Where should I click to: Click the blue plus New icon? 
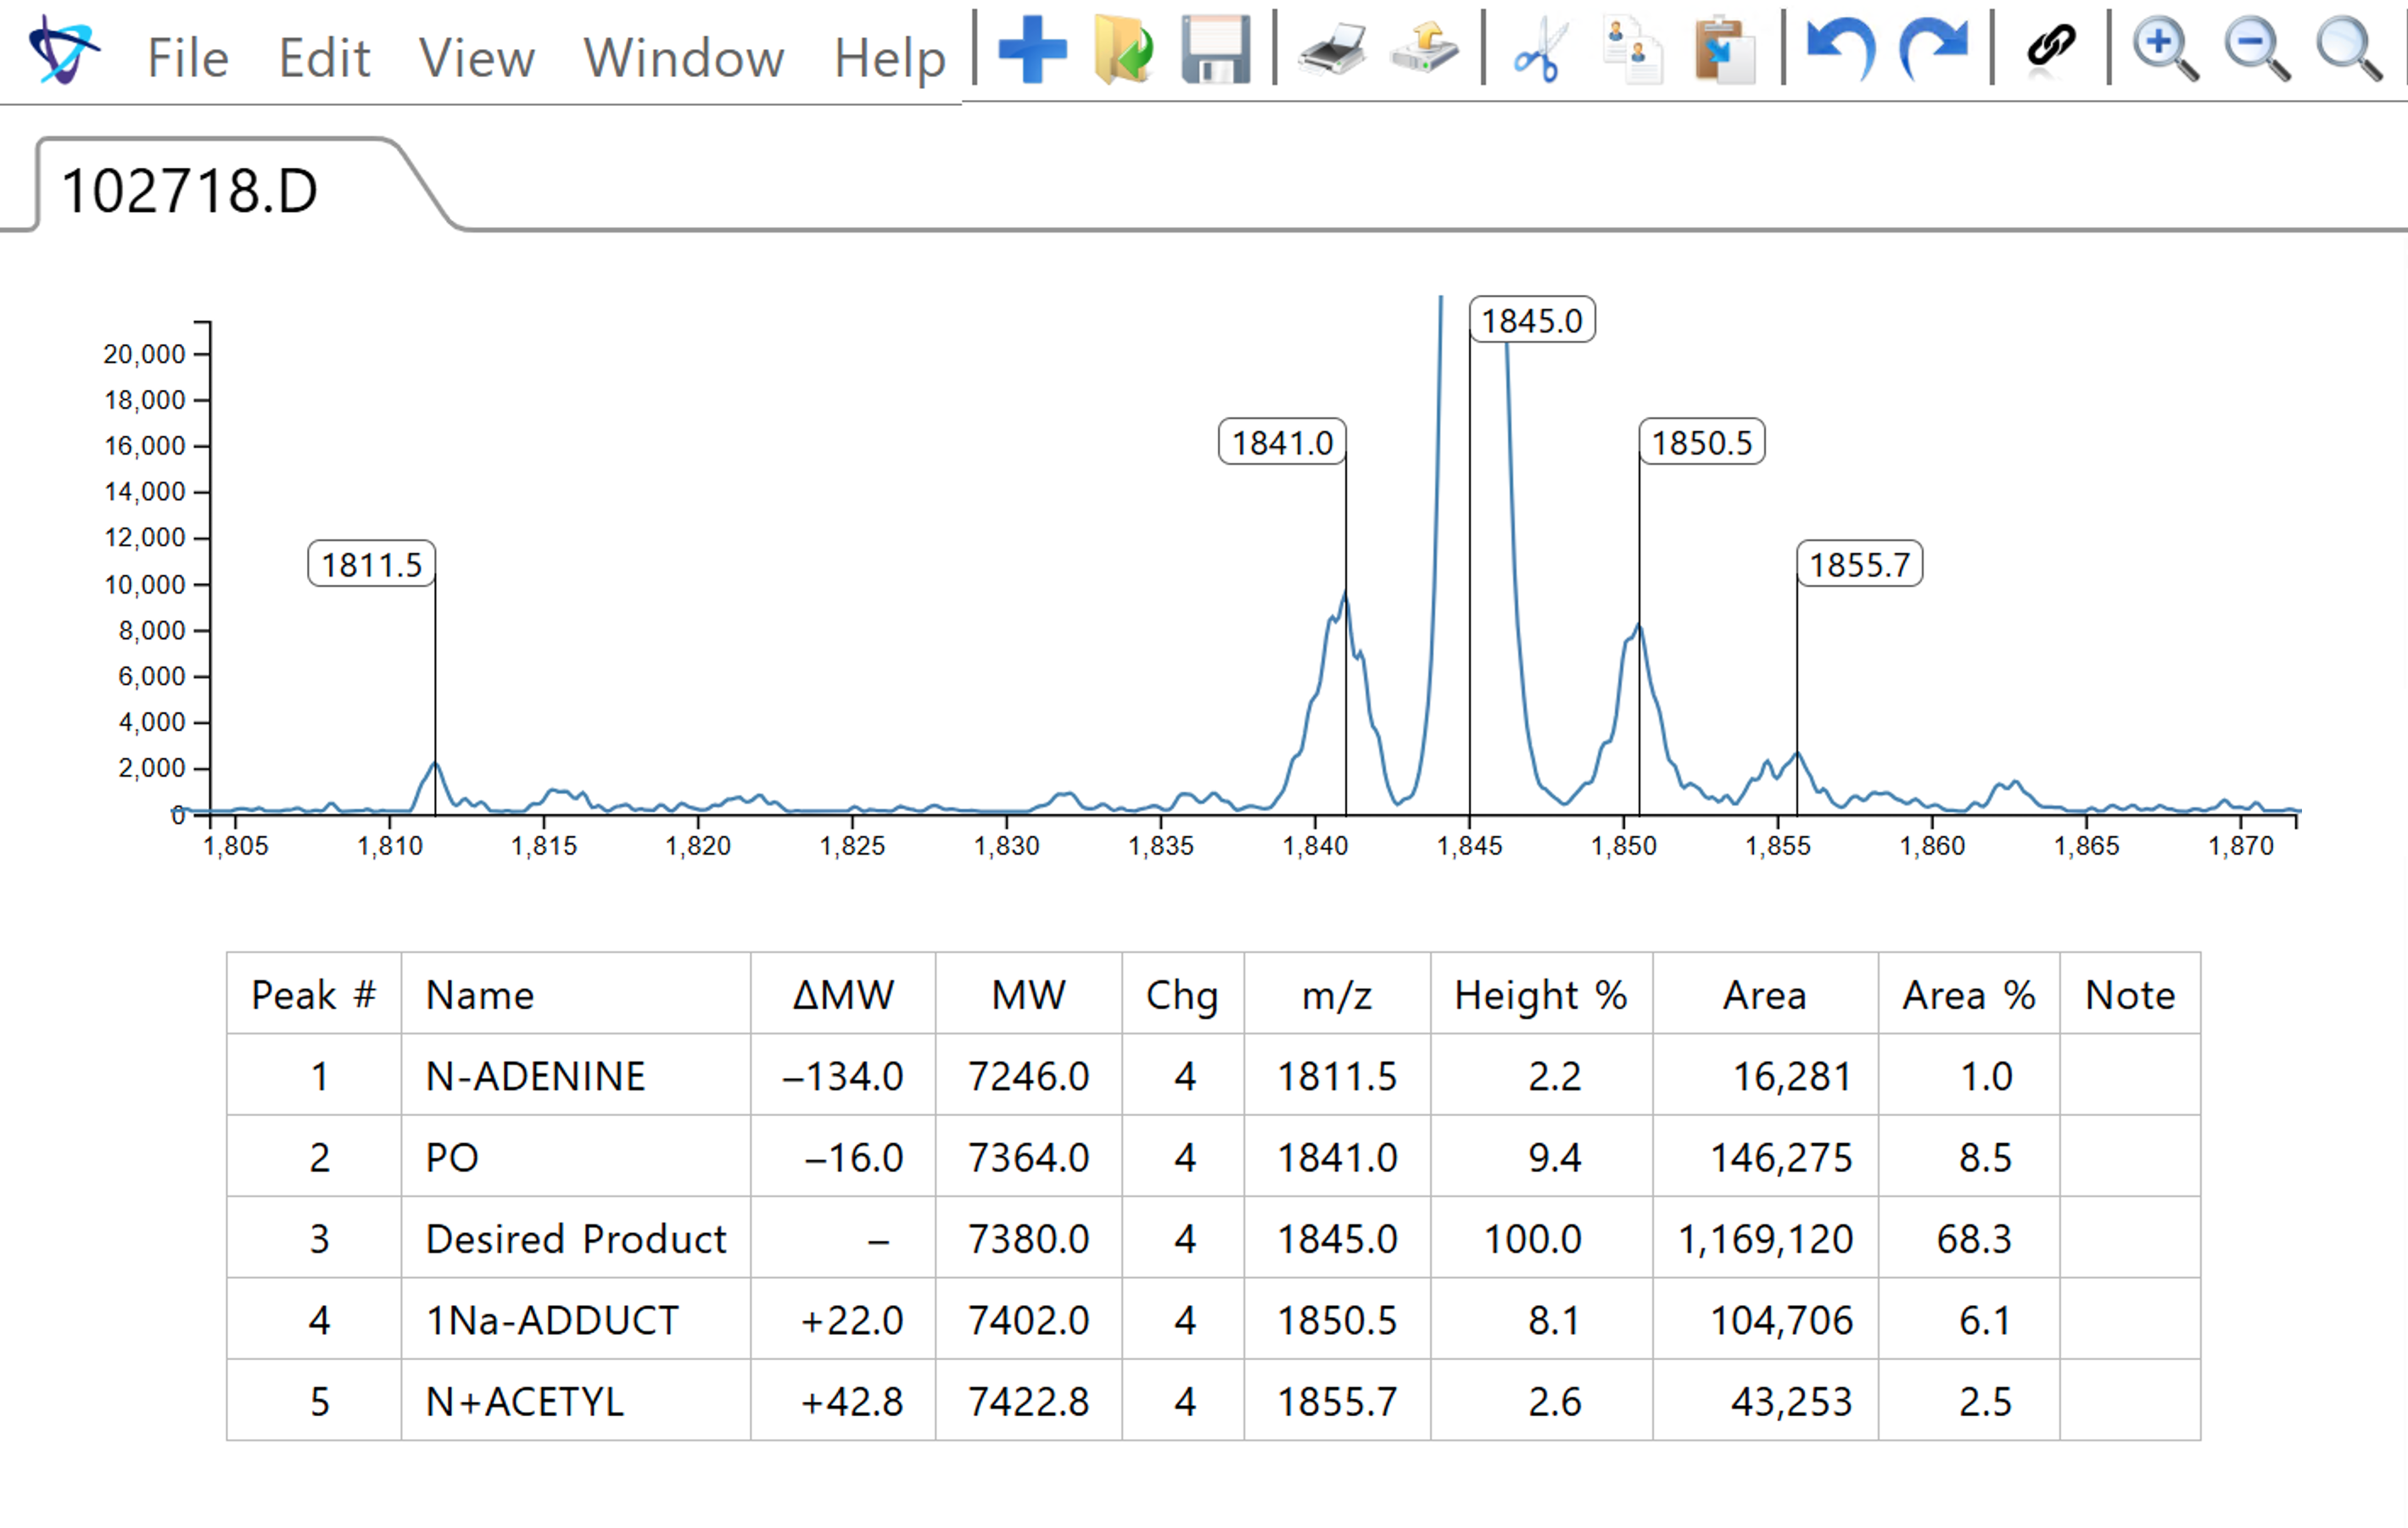tap(1032, 50)
